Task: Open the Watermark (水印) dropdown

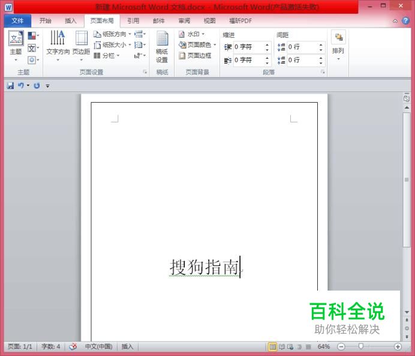Action: tap(191, 34)
